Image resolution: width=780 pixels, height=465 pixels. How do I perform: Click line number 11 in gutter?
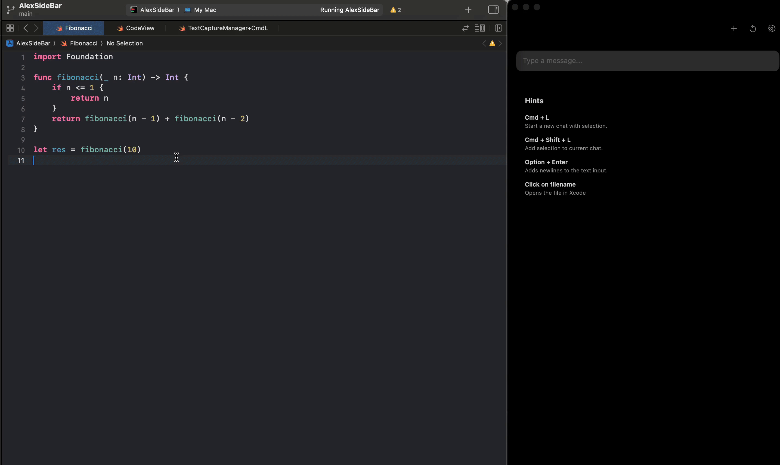(21, 160)
